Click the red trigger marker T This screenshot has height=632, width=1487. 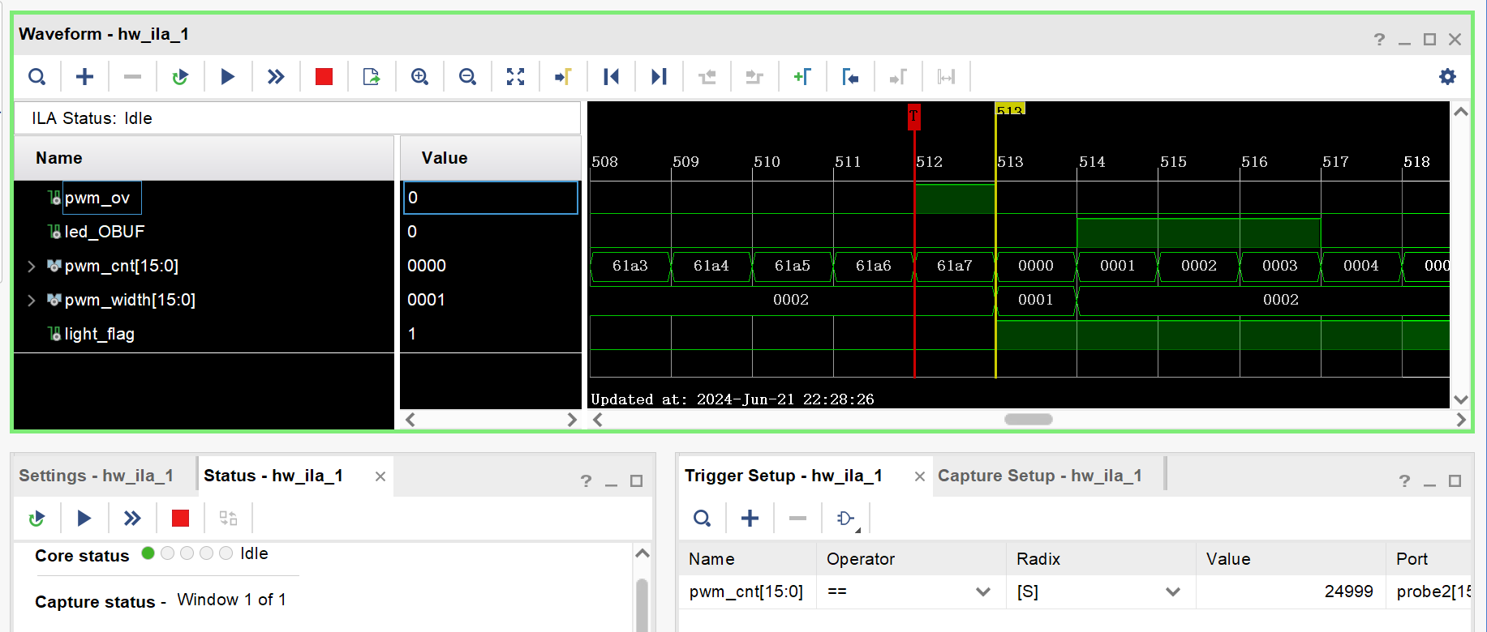click(914, 117)
